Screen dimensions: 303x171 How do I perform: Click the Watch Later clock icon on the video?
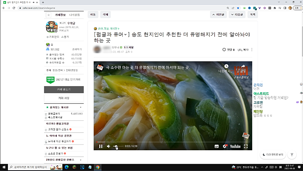coord(226,66)
